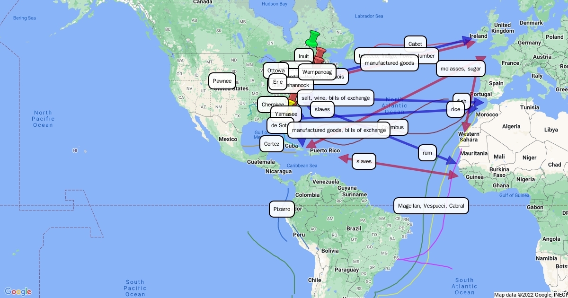Open the "Map data ©2022 Google, INEGI" attribution
Image resolution: width=568 pixels, height=298 pixels.
pyautogui.click(x=530, y=295)
